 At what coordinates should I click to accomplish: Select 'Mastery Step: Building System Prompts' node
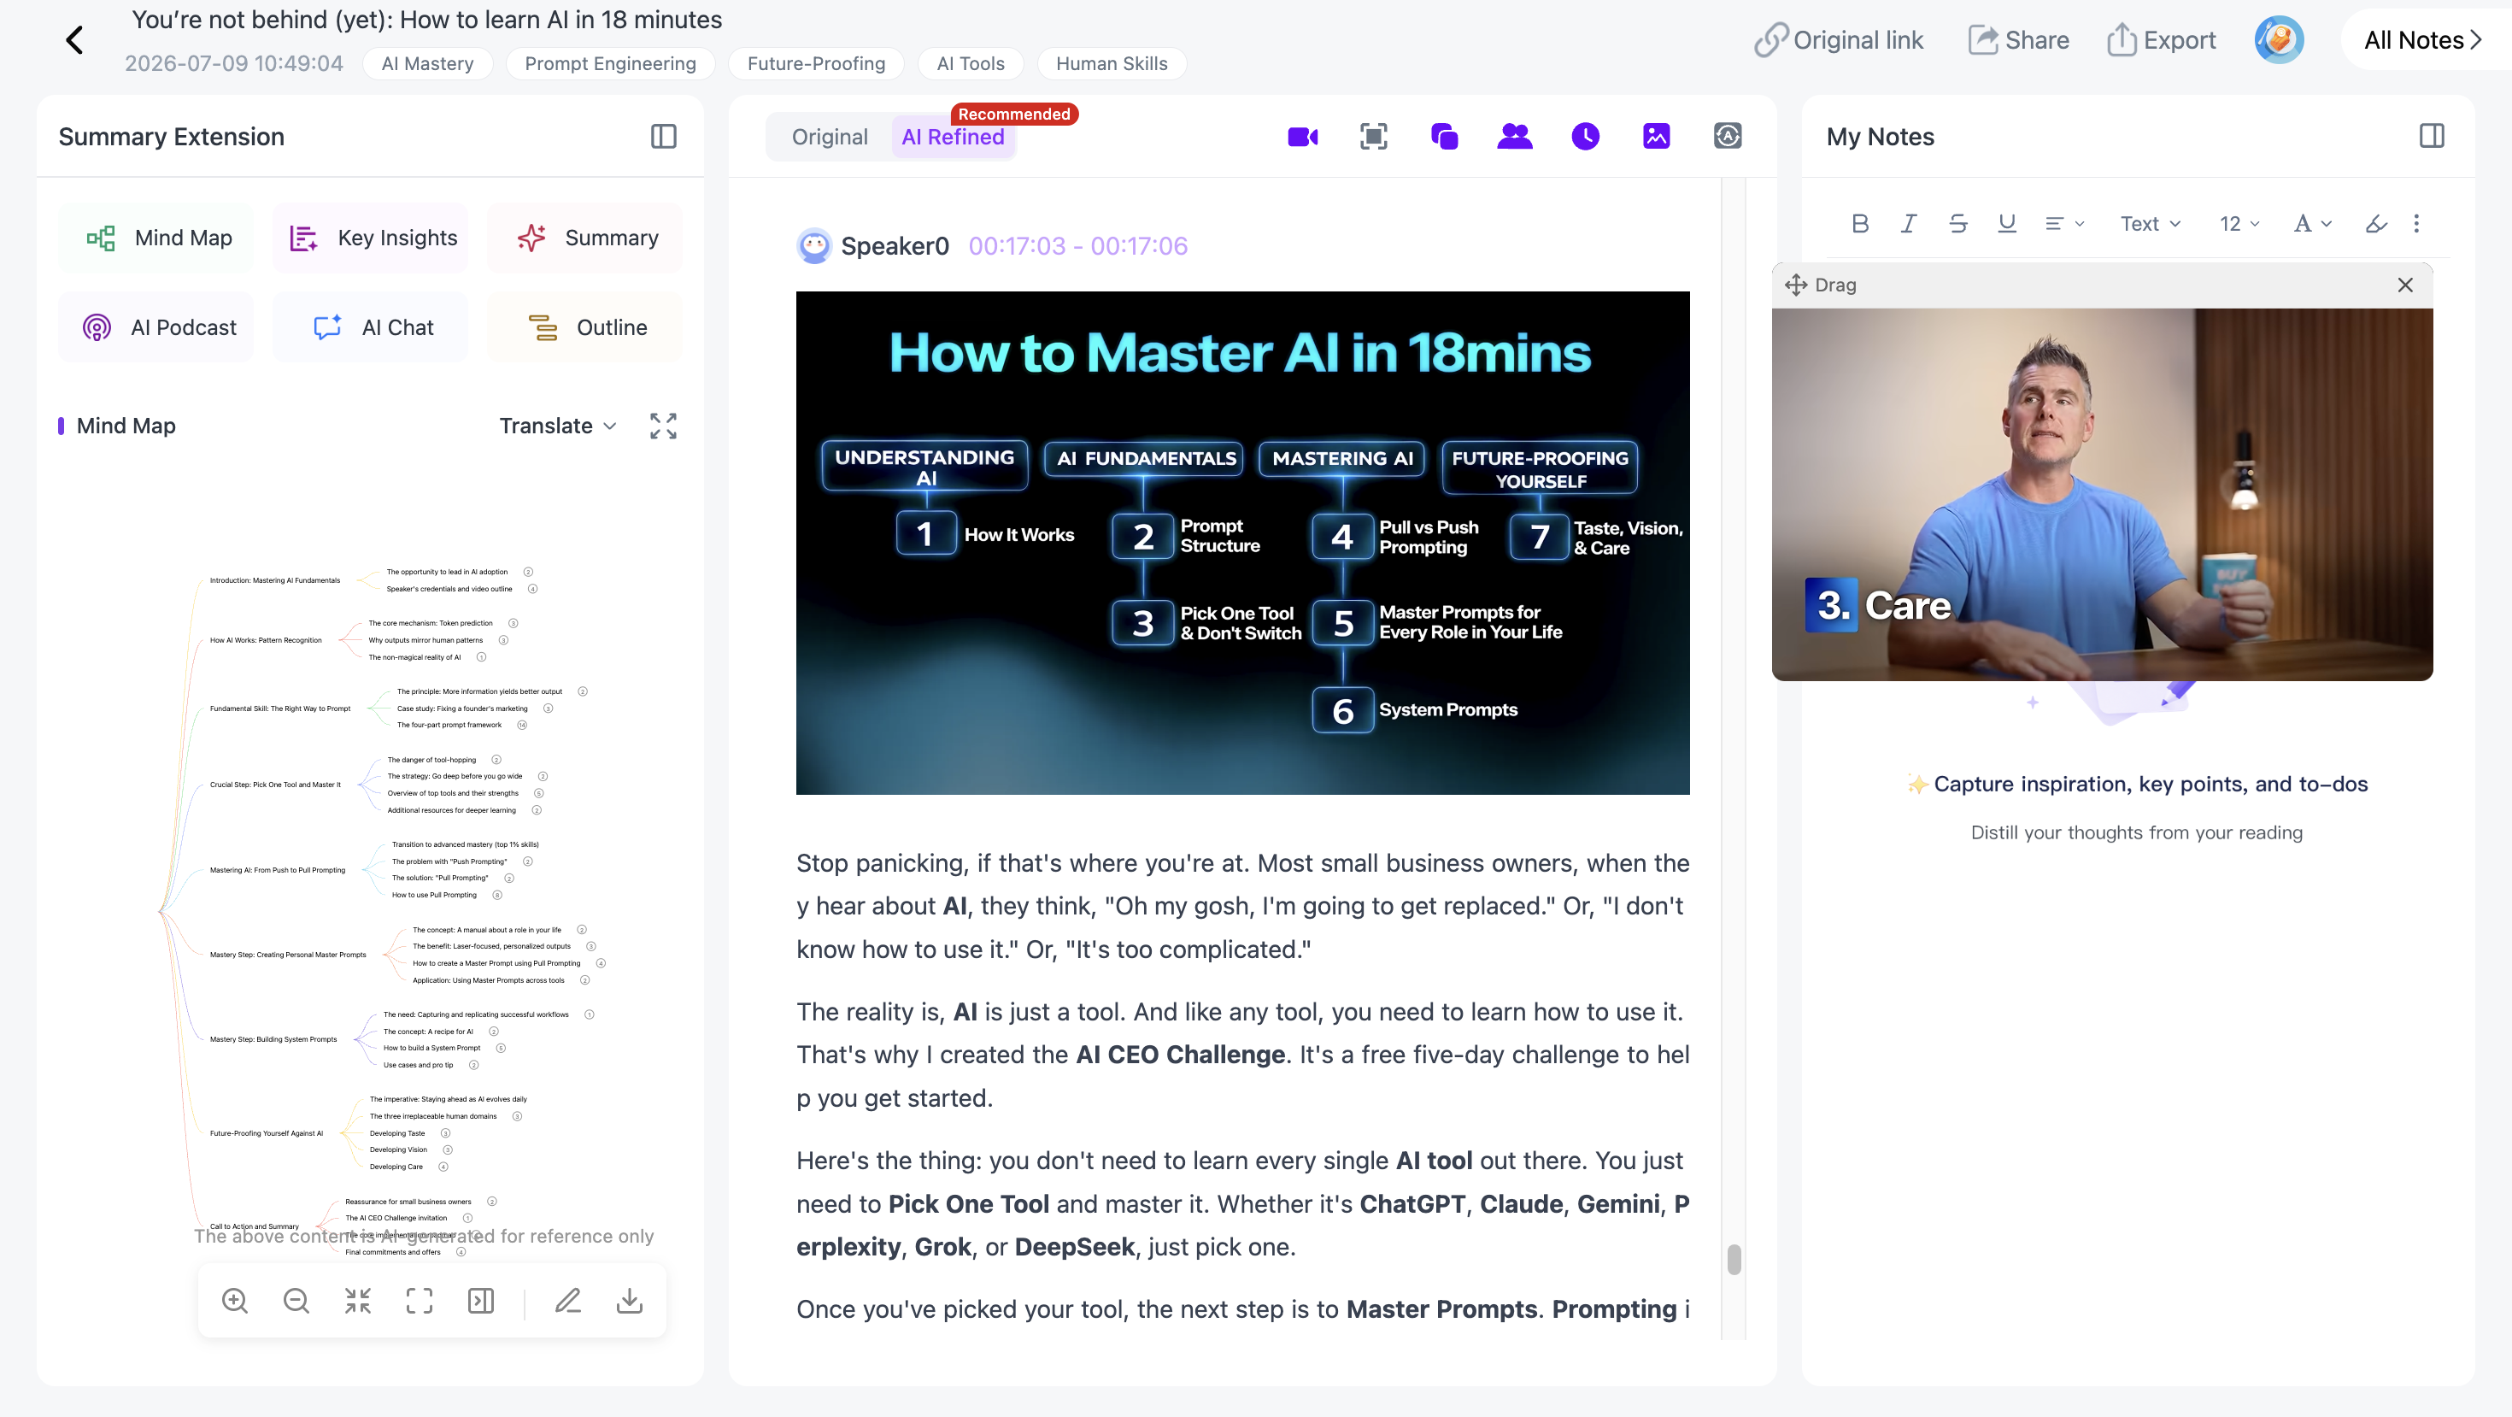(x=273, y=1039)
